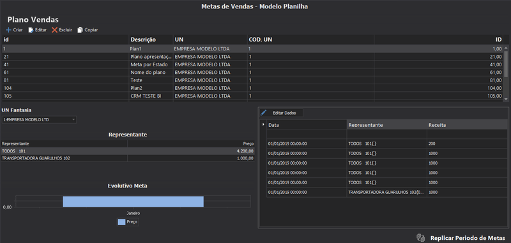
Task: Select the Teste plan row
Action: click(x=253, y=80)
